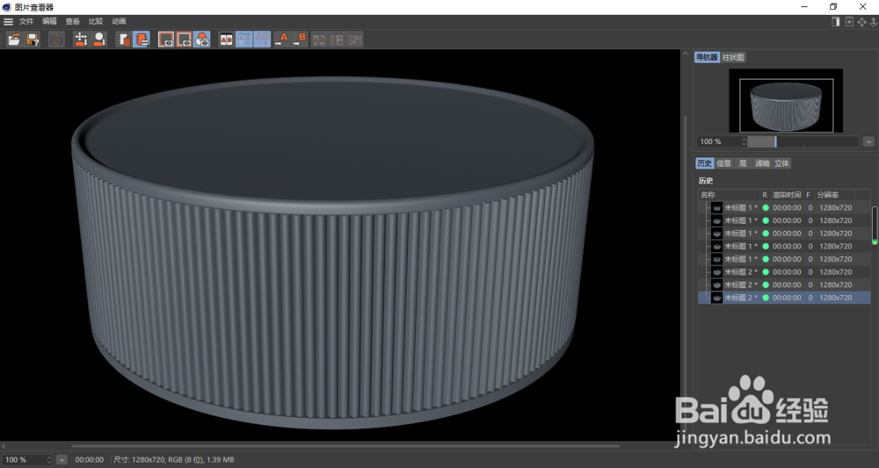Click the bottom-left zoom stepper arrows
This screenshot has height=468, width=879.
click(x=49, y=459)
